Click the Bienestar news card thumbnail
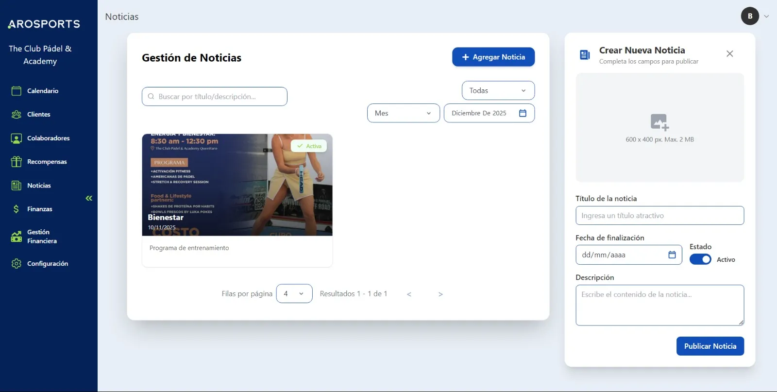The image size is (777, 392). [237, 185]
